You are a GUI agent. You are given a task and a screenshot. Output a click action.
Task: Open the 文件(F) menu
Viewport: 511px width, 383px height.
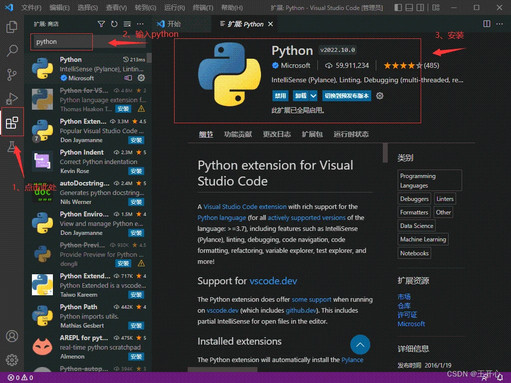point(31,7)
